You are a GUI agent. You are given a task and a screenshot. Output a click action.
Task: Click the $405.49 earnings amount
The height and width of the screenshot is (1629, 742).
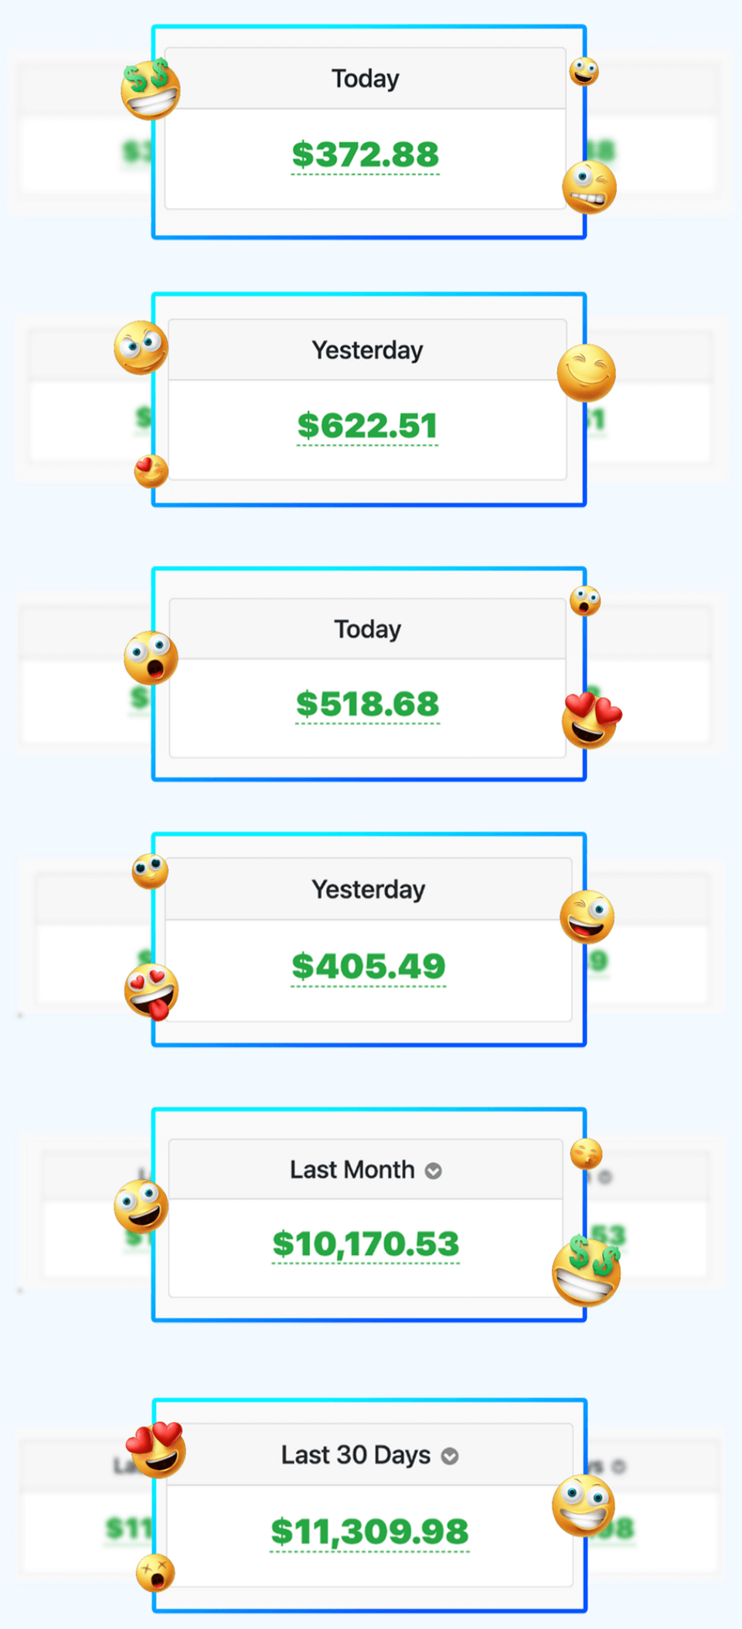pos(368,967)
